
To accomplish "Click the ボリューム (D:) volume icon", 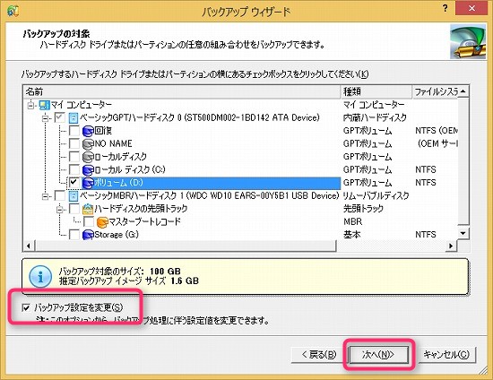I will 88,183.
